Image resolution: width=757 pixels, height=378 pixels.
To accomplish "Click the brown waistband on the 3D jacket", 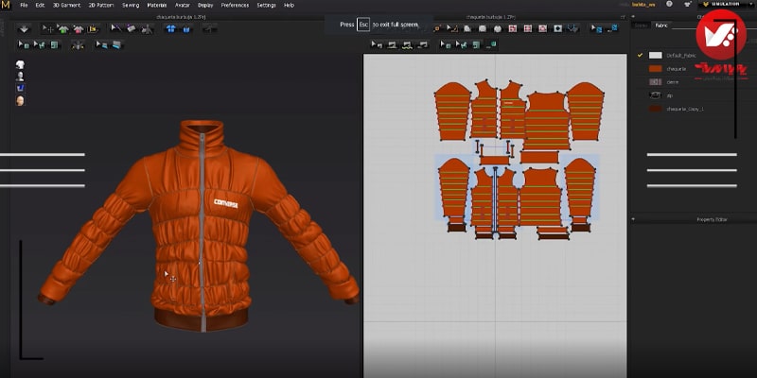I will pyautogui.click(x=201, y=319).
